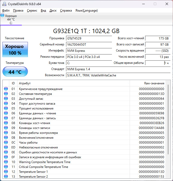Open the Сервис menu
Viewport: 173px width, 181px height.
pos(32,11)
